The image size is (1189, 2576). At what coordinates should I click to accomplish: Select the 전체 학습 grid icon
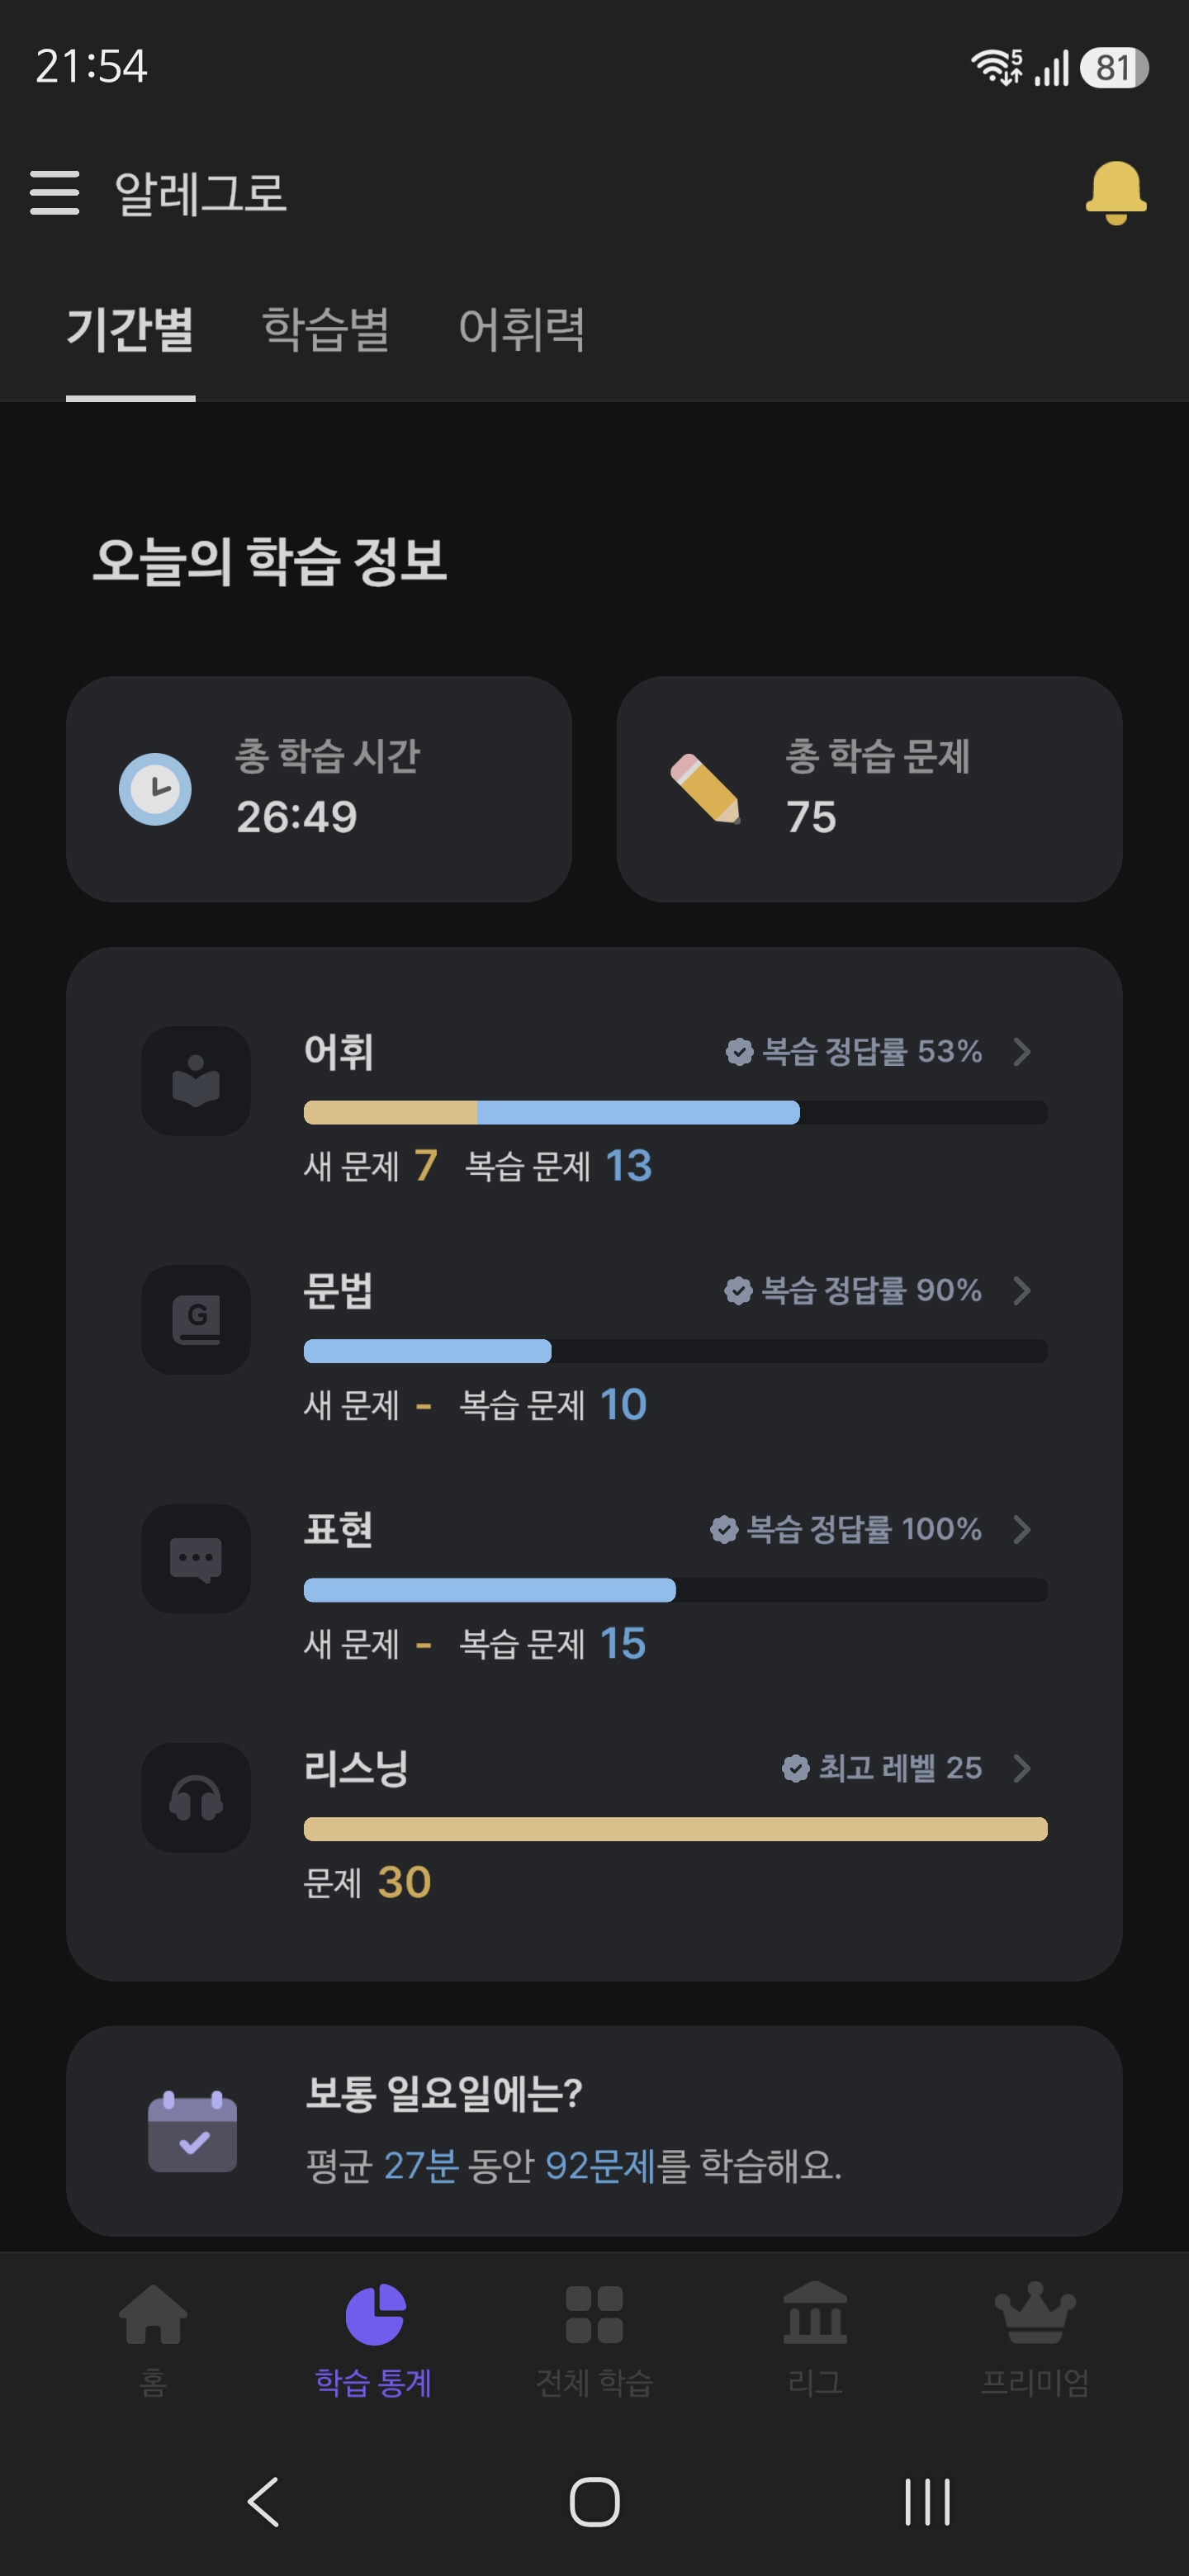pos(594,2314)
